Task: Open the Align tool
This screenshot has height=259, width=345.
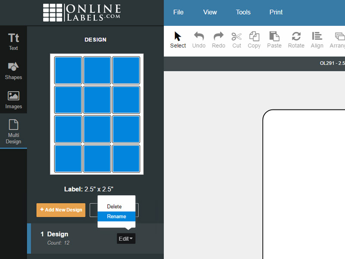Action: point(317,40)
